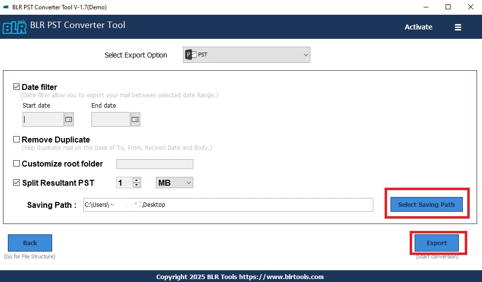Screen dimensions: 482x282
Task: Click the BLR logo in header
Action: 14,27
